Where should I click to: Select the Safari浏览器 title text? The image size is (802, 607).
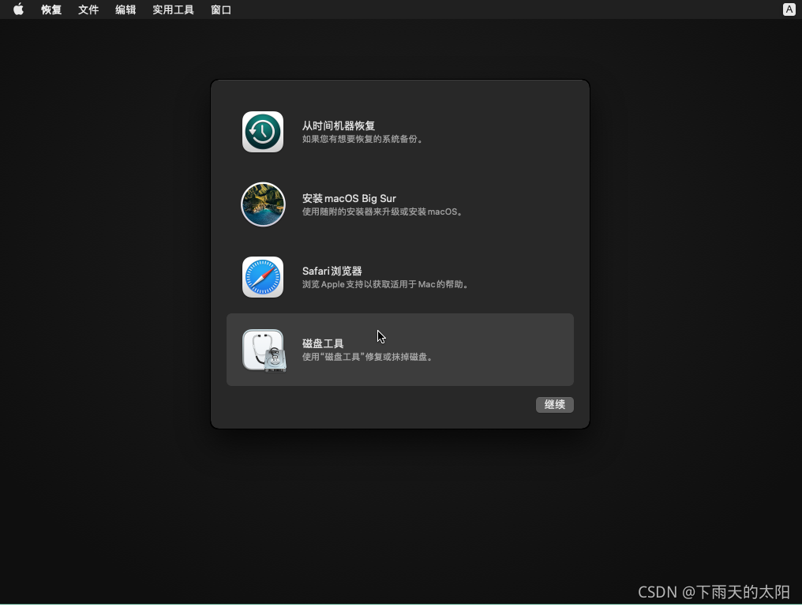coord(332,271)
